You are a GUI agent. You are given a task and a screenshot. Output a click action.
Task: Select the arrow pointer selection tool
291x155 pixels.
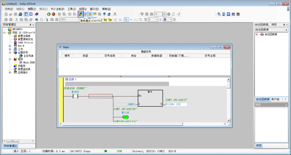(x=126, y=19)
